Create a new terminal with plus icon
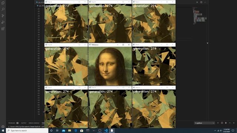Screen dimensions: 237x133 [x=218, y=123]
